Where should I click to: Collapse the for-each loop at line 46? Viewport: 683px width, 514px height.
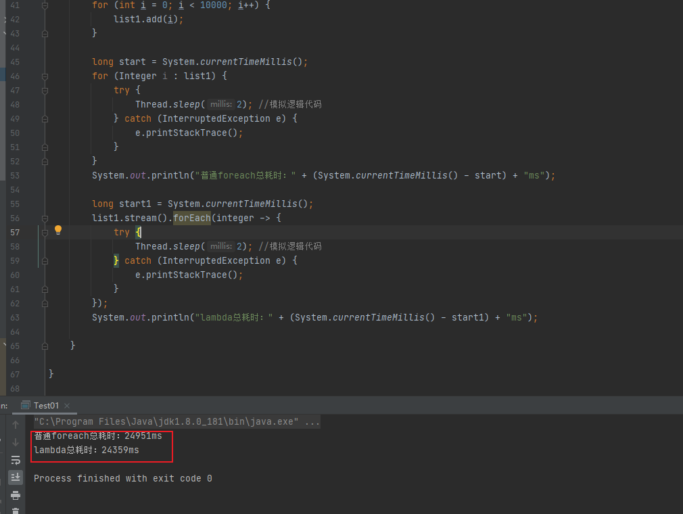(x=45, y=76)
